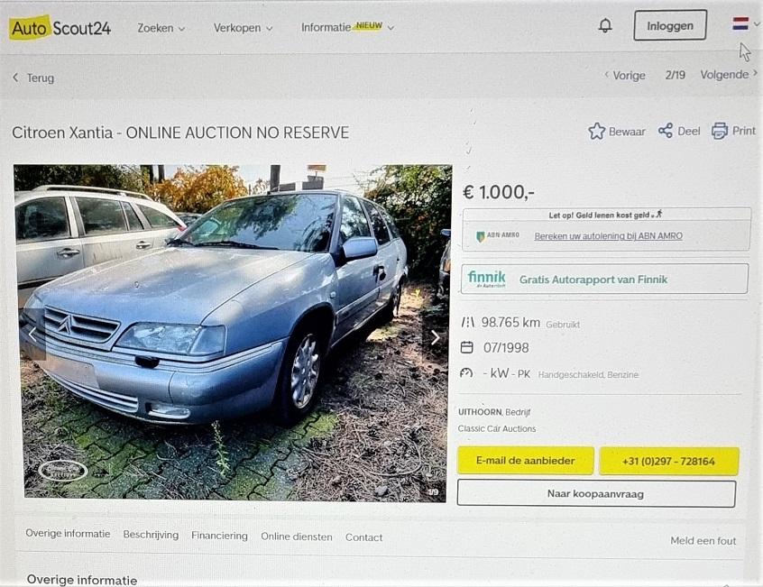This screenshot has width=763, height=587.
Task: Expand the Verkopen dropdown menu
Action: 243,28
